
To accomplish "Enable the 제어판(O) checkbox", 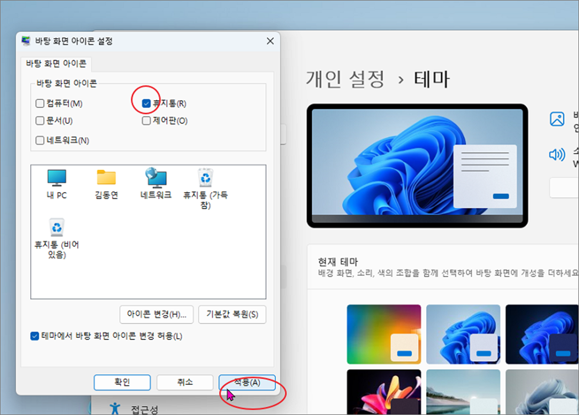I will (146, 121).
